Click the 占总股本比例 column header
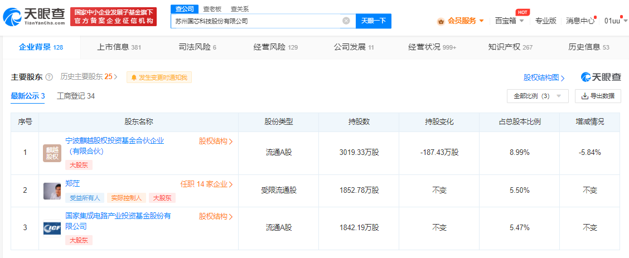The width and height of the screenshot is (629, 258). [519, 122]
